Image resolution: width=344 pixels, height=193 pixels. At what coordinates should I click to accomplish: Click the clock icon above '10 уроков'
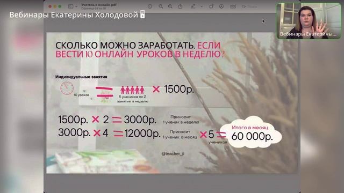coord(67,88)
